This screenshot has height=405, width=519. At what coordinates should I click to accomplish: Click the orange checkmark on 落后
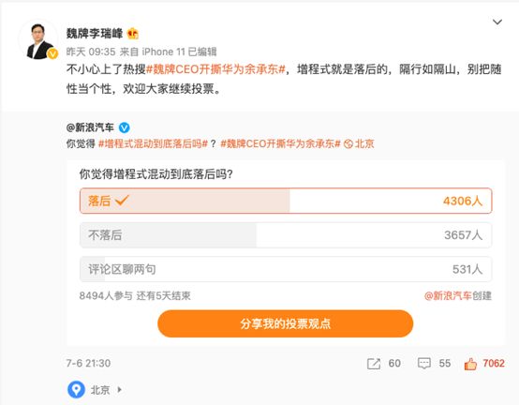tap(122, 201)
